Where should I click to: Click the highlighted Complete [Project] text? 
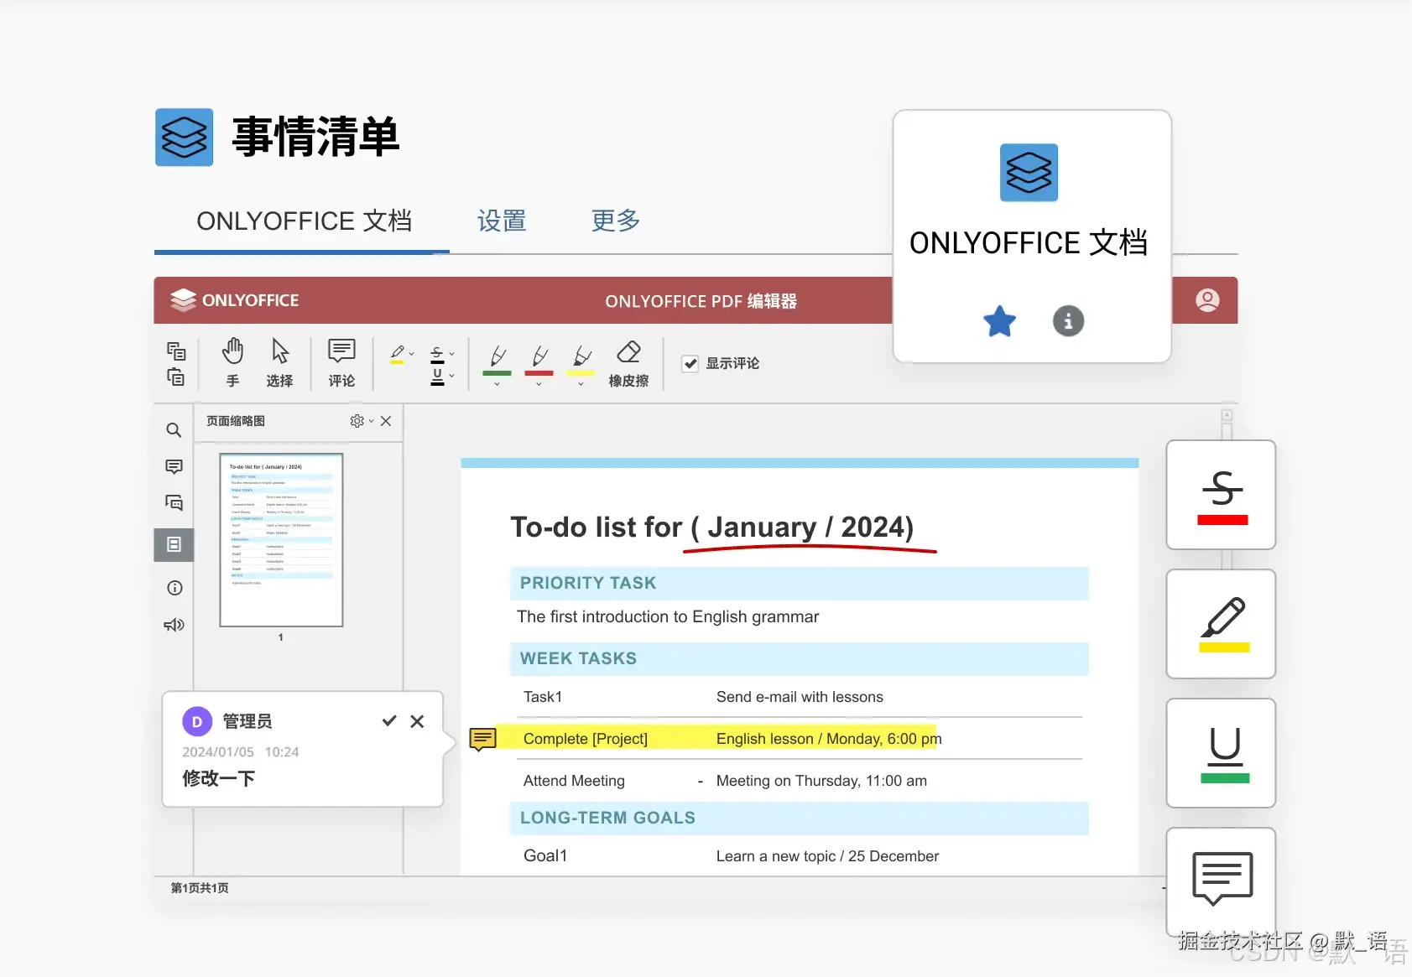click(586, 739)
